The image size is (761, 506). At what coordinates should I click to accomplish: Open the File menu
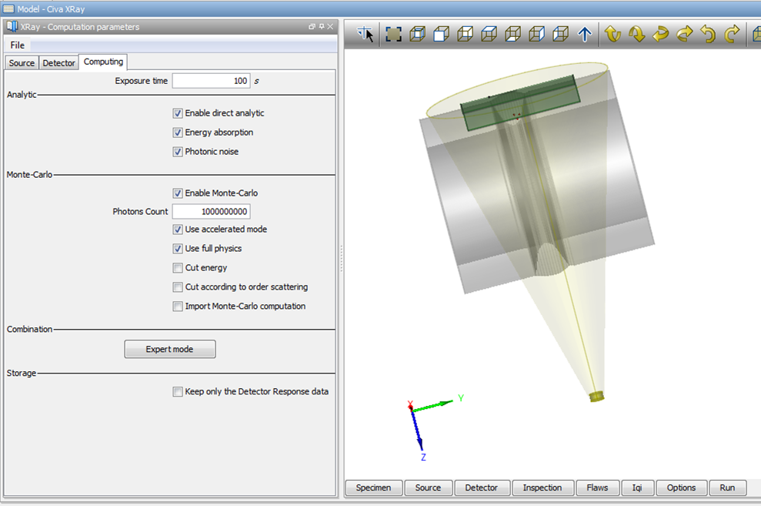pos(18,45)
